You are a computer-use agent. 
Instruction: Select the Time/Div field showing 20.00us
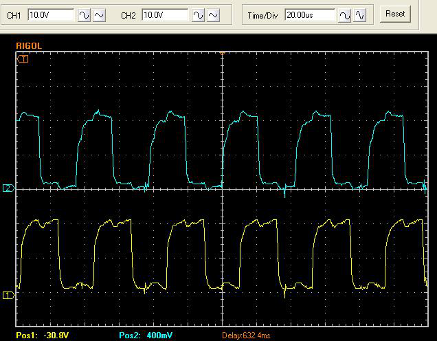pyautogui.click(x=310, y=14)
